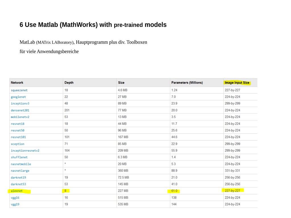Open the xception network link
Image resolution: width=291 pixels, height=218 pixels.
tap(17, 144)
